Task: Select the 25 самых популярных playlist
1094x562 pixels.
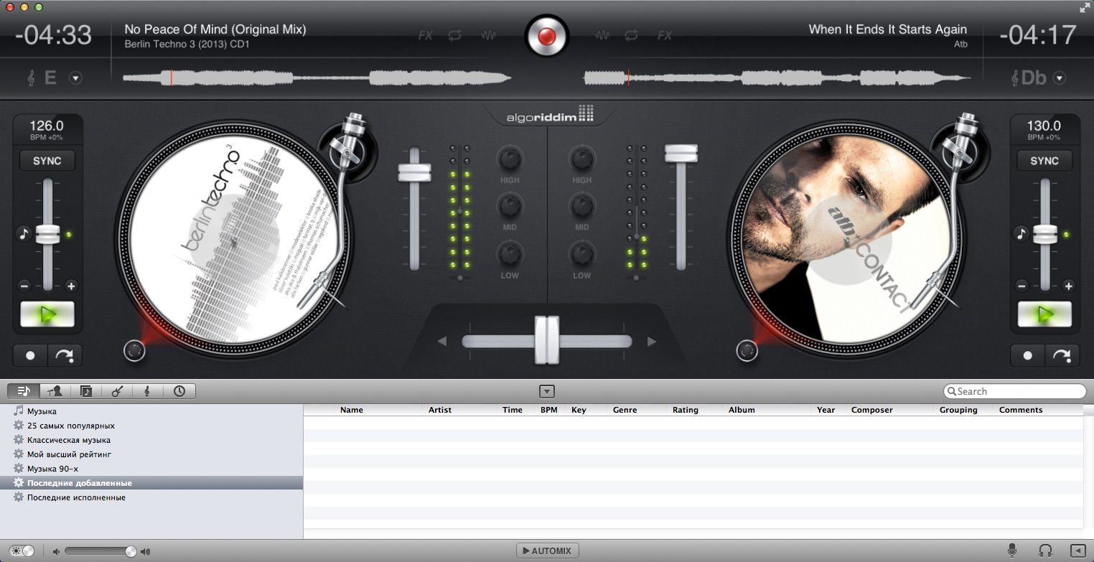Action: 70,426
